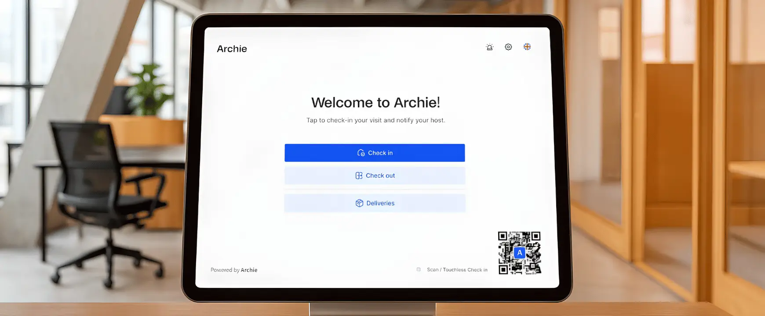
Task: Change language via UK flag icon
Action: point(527,47)
